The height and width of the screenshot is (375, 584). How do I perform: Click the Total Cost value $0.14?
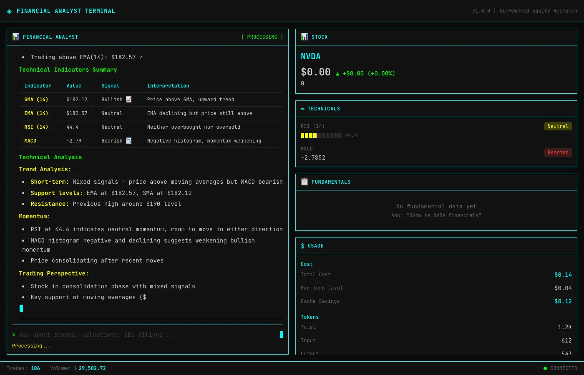(x=563, y=275)
